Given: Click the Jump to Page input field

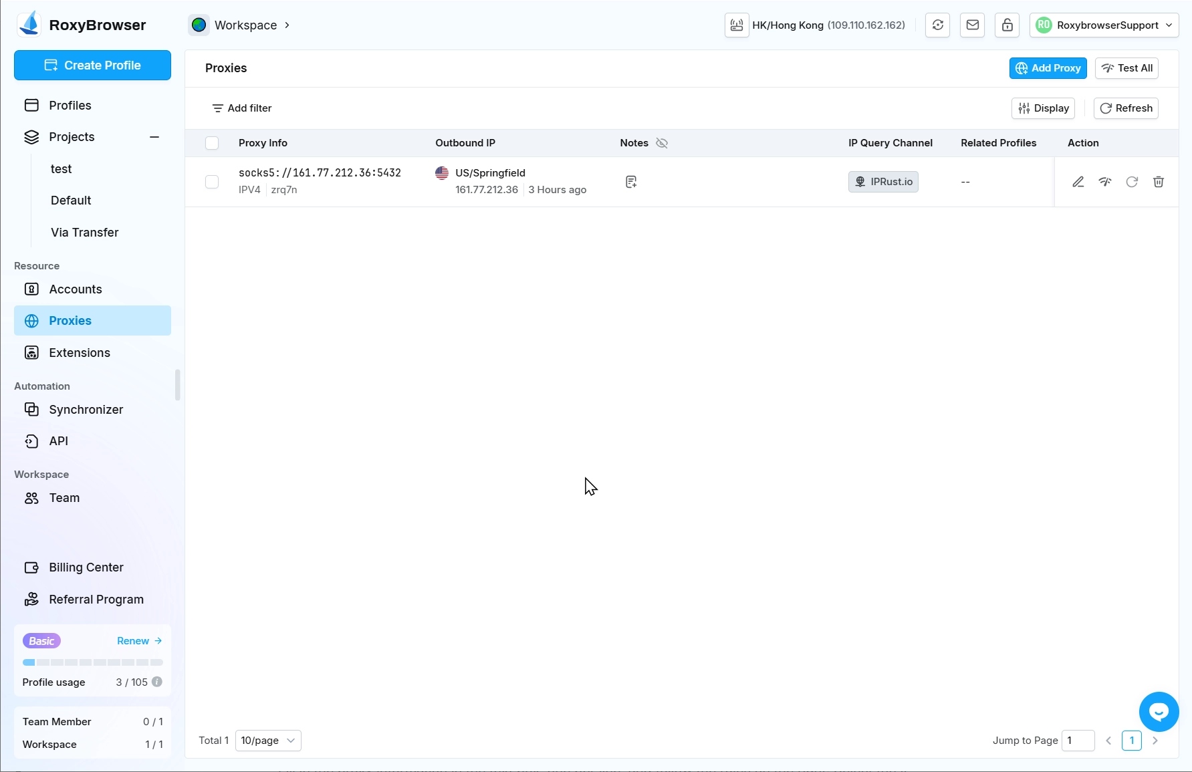Looking at the screenshot, I should (x=1078, y=741).
